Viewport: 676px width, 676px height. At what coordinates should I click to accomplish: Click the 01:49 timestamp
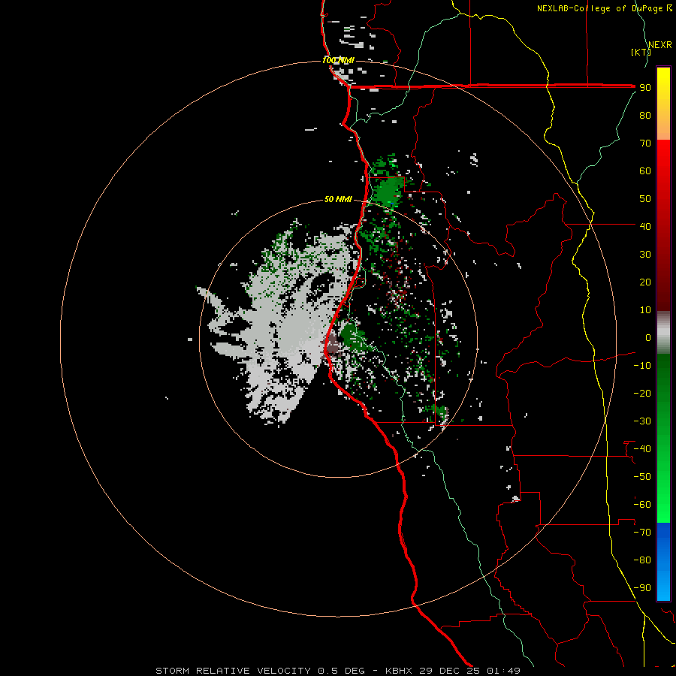(x=503, y=671)
